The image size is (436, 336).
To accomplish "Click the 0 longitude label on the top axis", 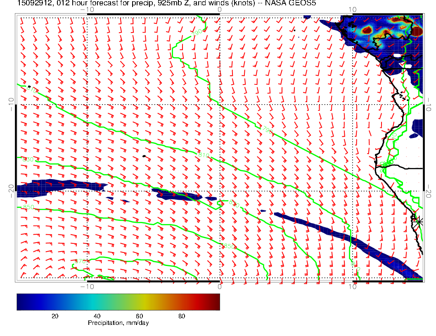I will pos(220,9).
